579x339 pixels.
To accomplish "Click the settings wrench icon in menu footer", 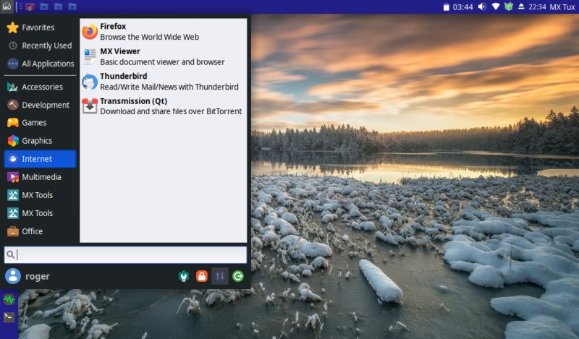I will (184, 276).
